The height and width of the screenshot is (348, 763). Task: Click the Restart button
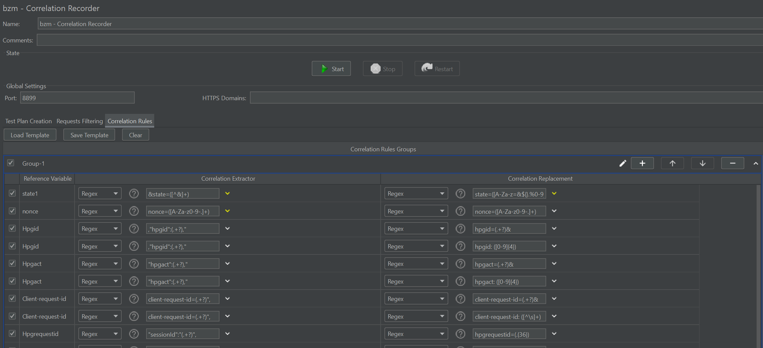point(437,68)
